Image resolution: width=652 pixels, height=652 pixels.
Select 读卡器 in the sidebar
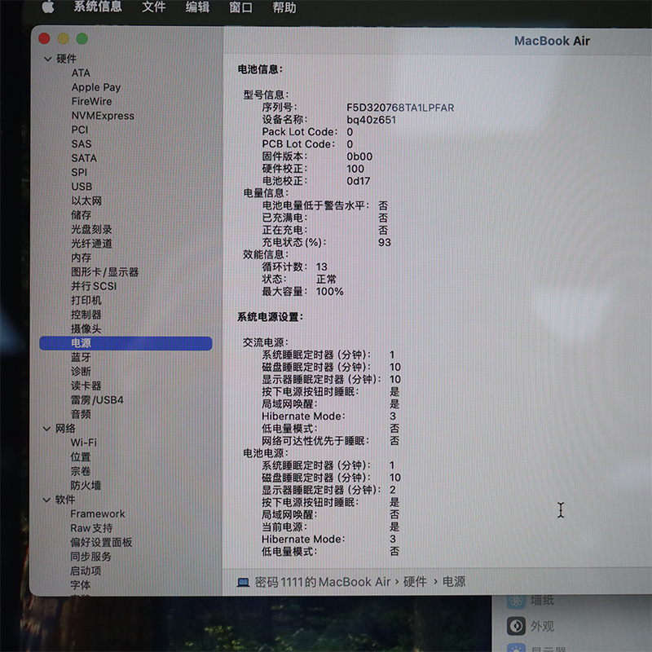86,385
